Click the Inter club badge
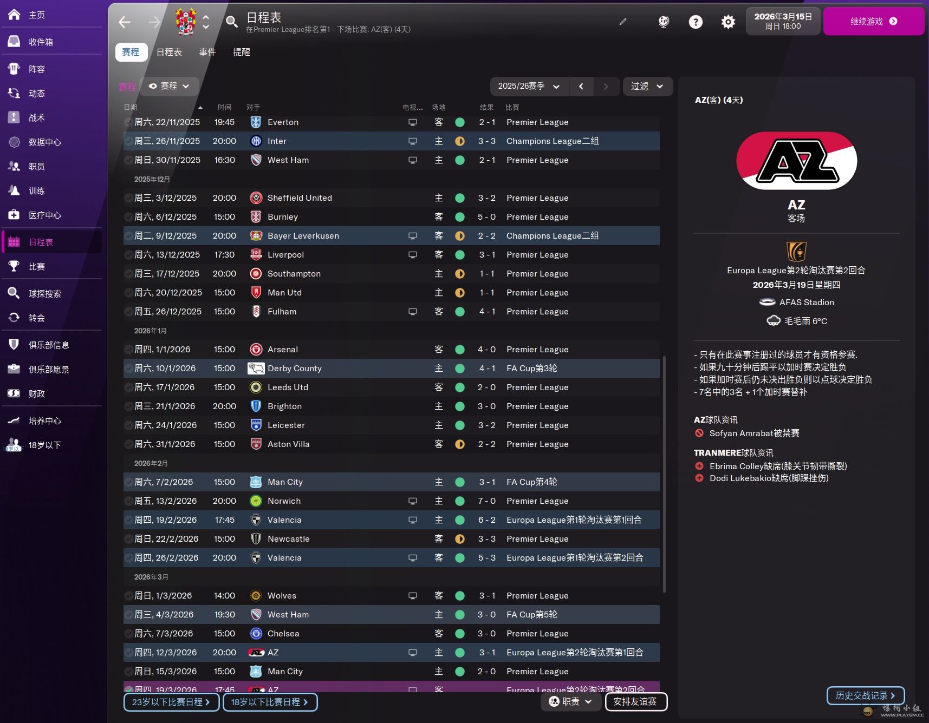Viewport: 929px width, 723px height. 256,141
